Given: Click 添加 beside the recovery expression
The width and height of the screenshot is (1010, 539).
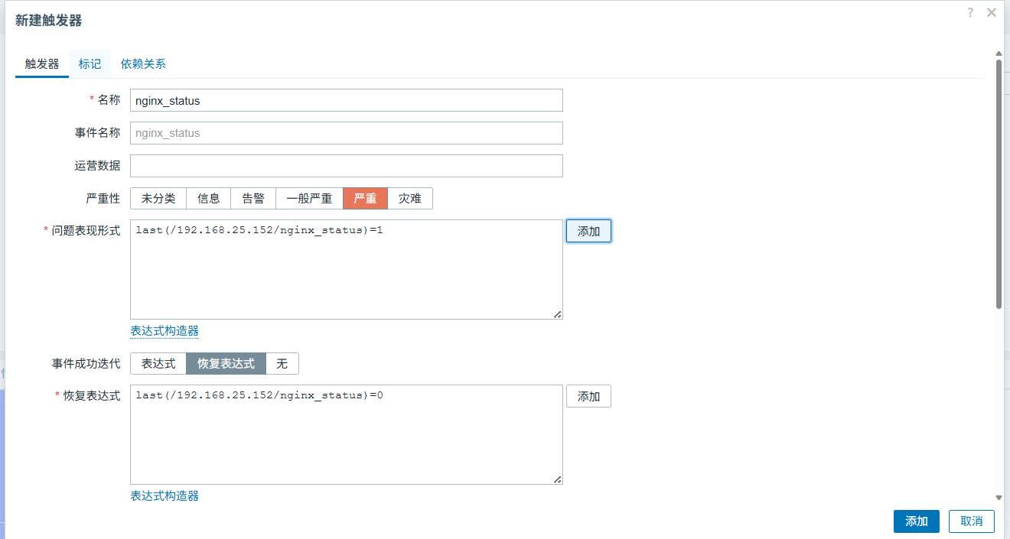Looking at the screenshot, I should pyautogui.click(x=588, y=396).
